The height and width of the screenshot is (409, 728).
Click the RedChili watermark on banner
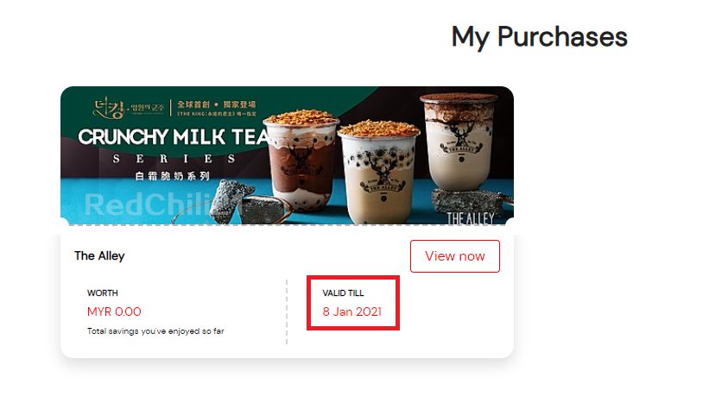(x=148, y=204)
